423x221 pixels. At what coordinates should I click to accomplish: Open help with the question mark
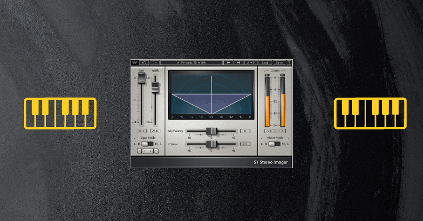point(289,63)
